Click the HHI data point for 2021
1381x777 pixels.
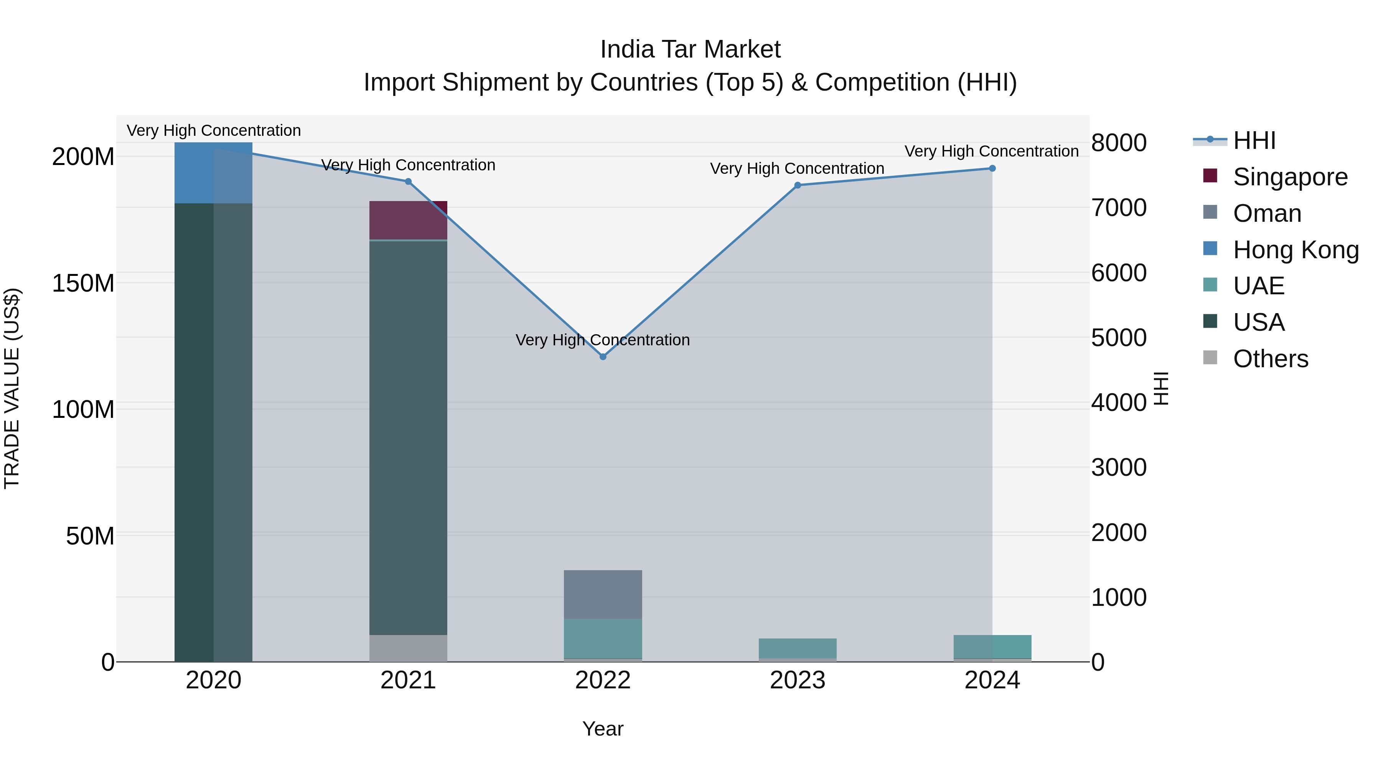(408, 182)
